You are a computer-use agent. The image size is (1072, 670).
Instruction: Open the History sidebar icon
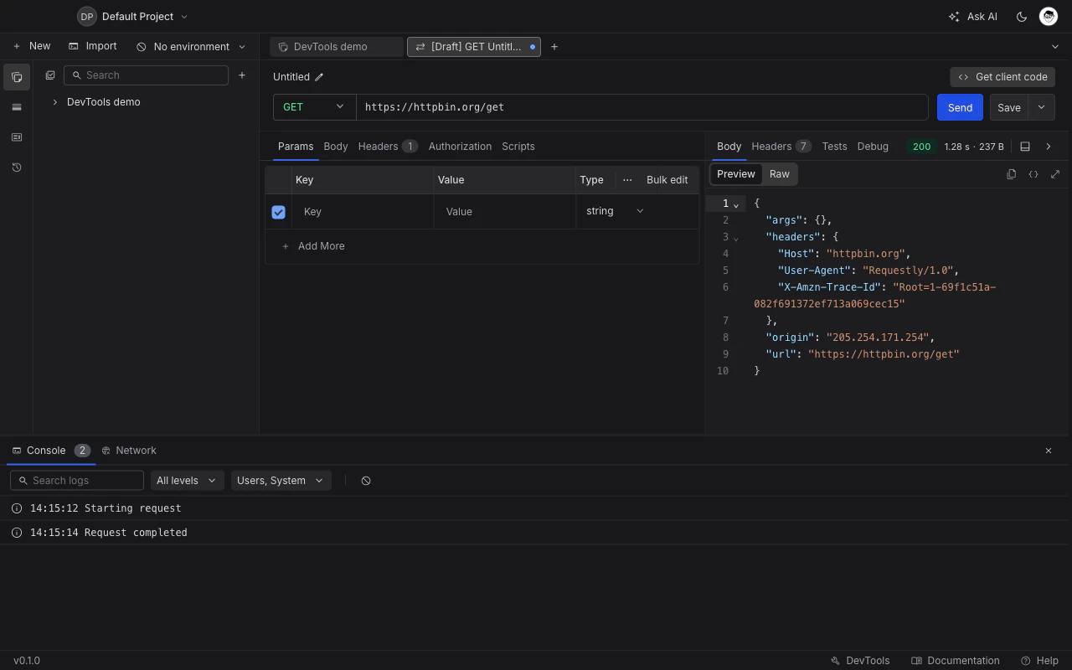coord(17,167)
